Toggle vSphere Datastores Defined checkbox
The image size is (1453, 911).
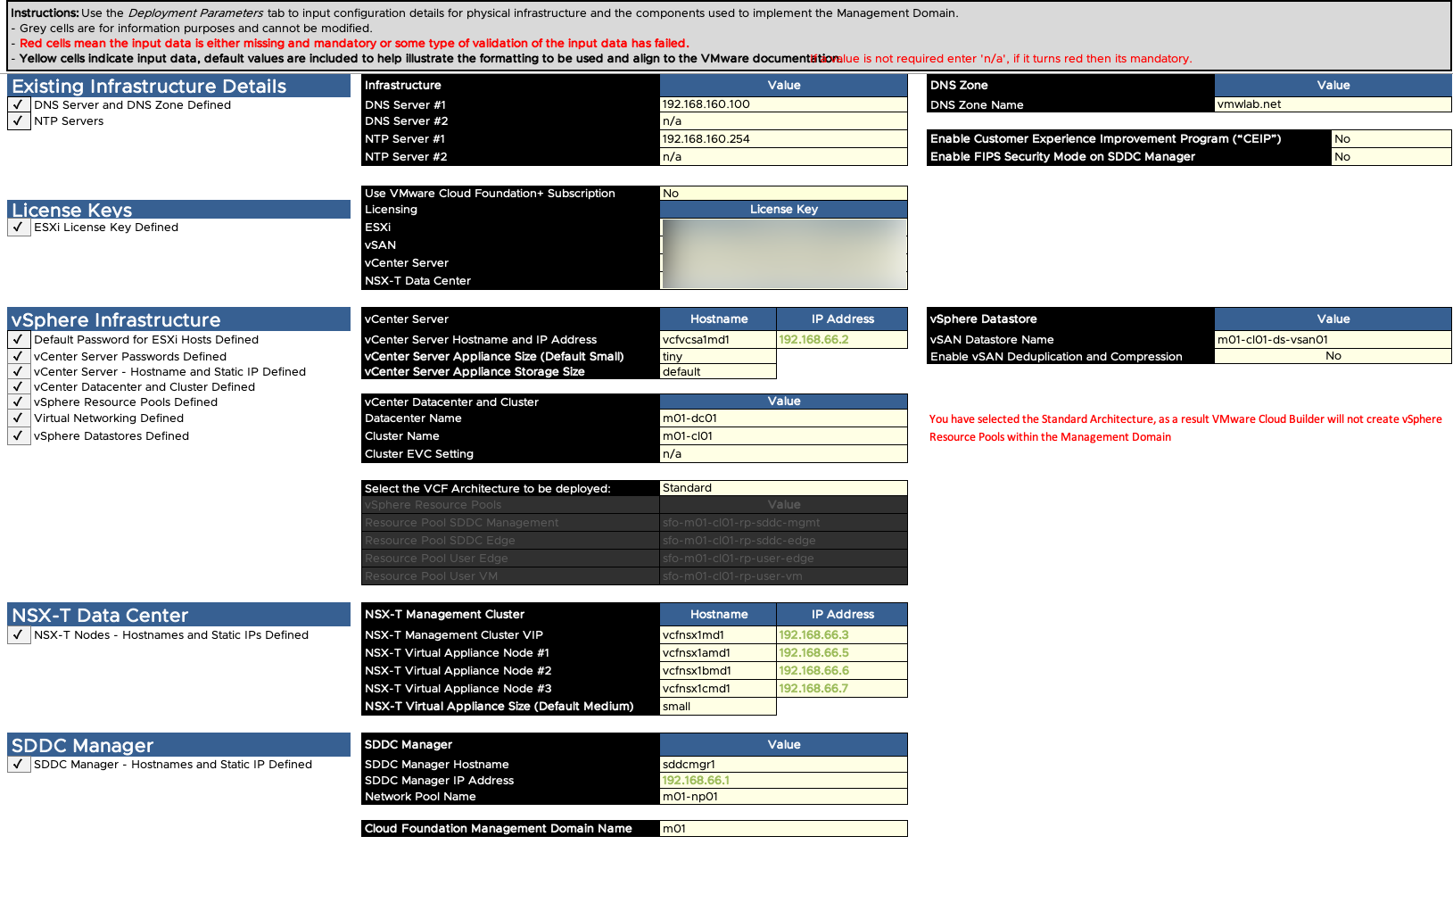[x=19, y=436]
